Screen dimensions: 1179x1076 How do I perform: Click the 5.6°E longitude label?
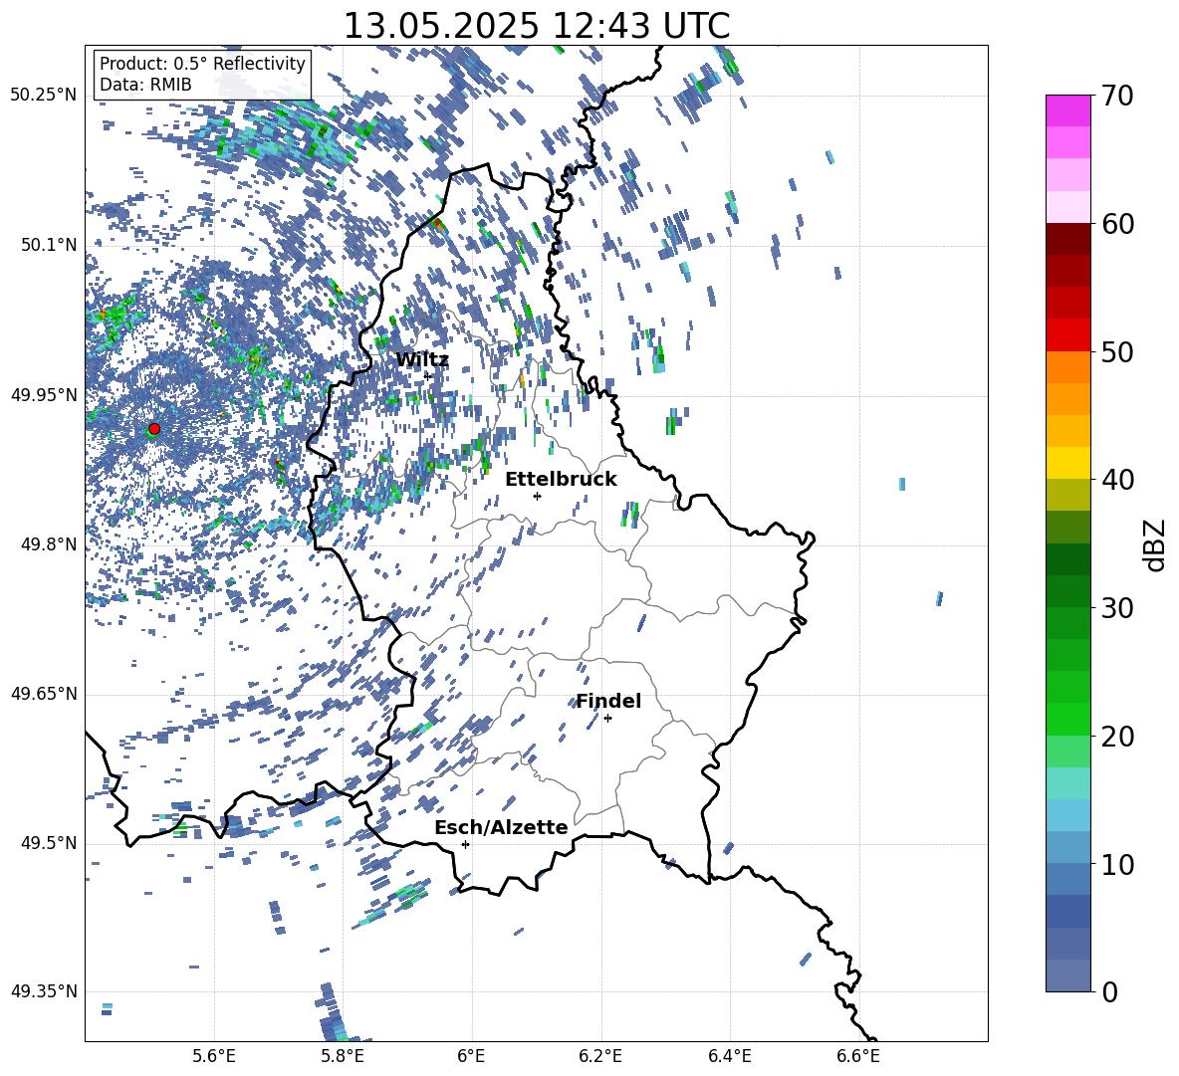pyautogui.click(x=214, y=1056)
